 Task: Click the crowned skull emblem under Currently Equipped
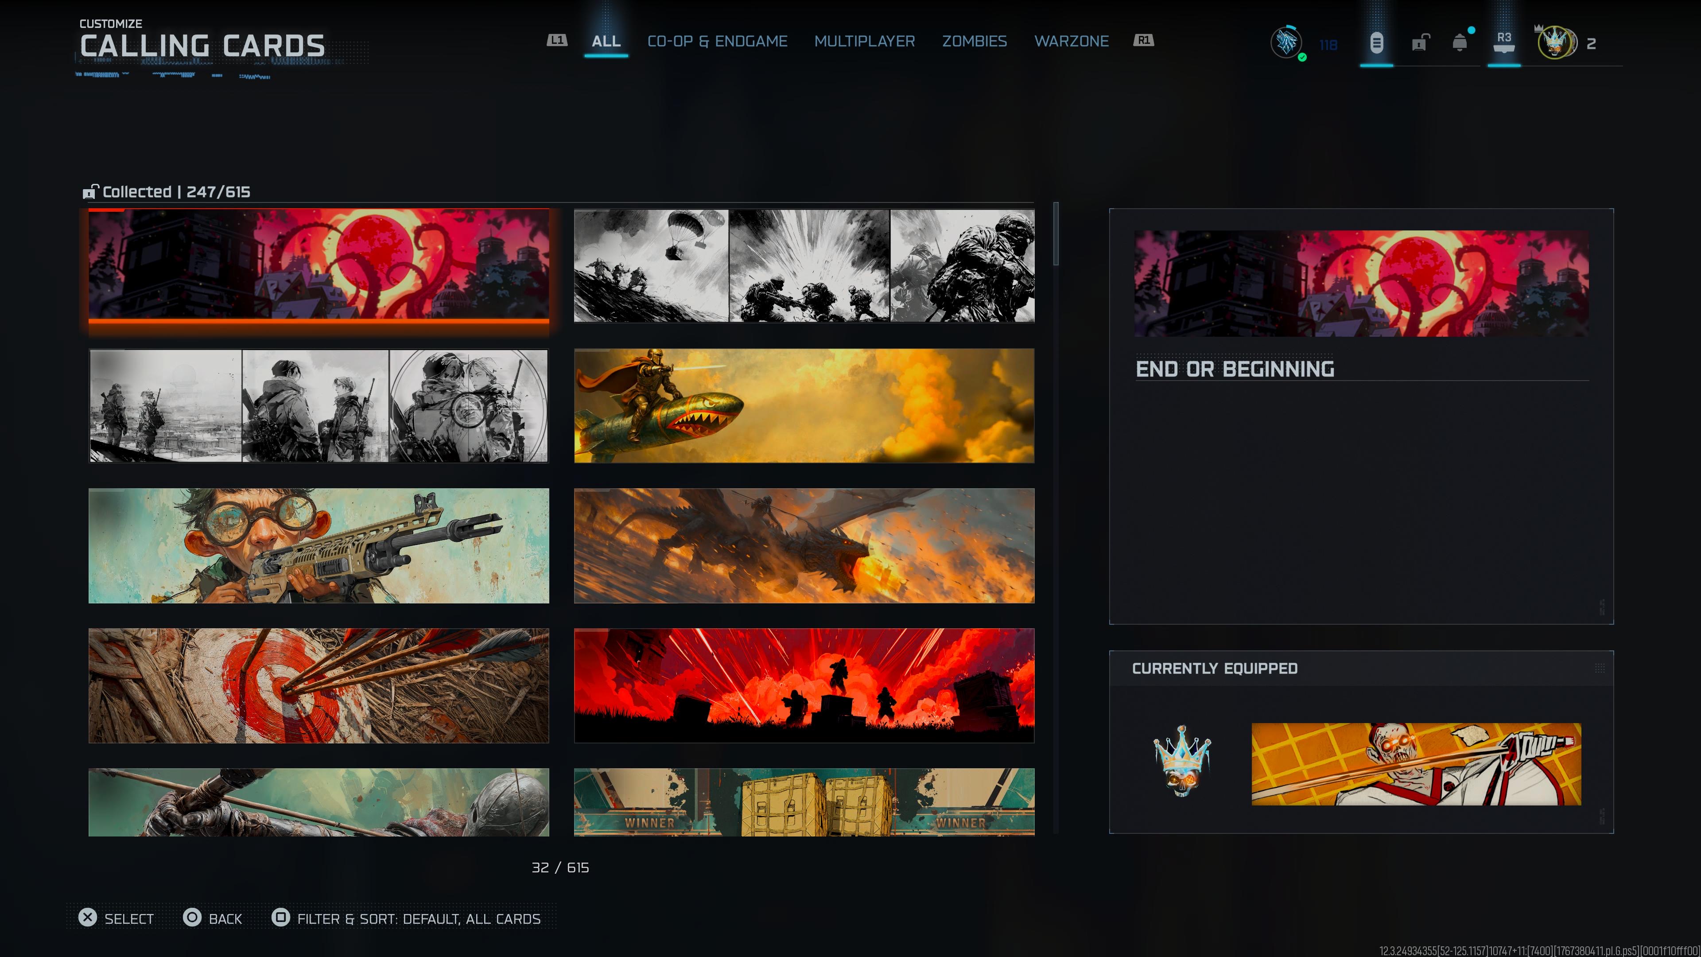click(1182, 761)
